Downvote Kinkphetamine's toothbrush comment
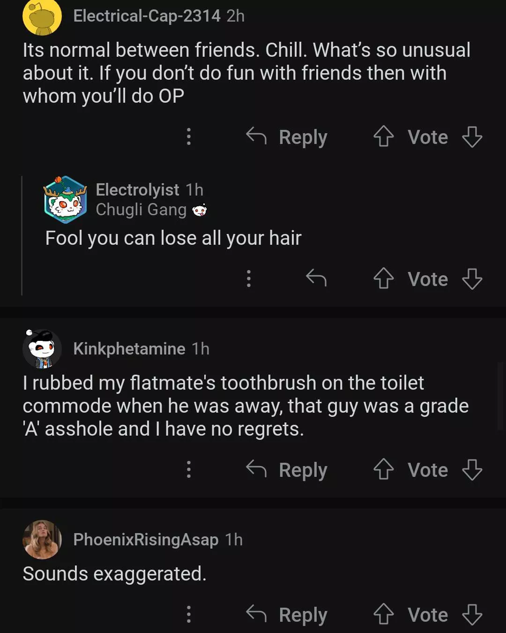This screenshot has width=506, height=633. point(472,470)
